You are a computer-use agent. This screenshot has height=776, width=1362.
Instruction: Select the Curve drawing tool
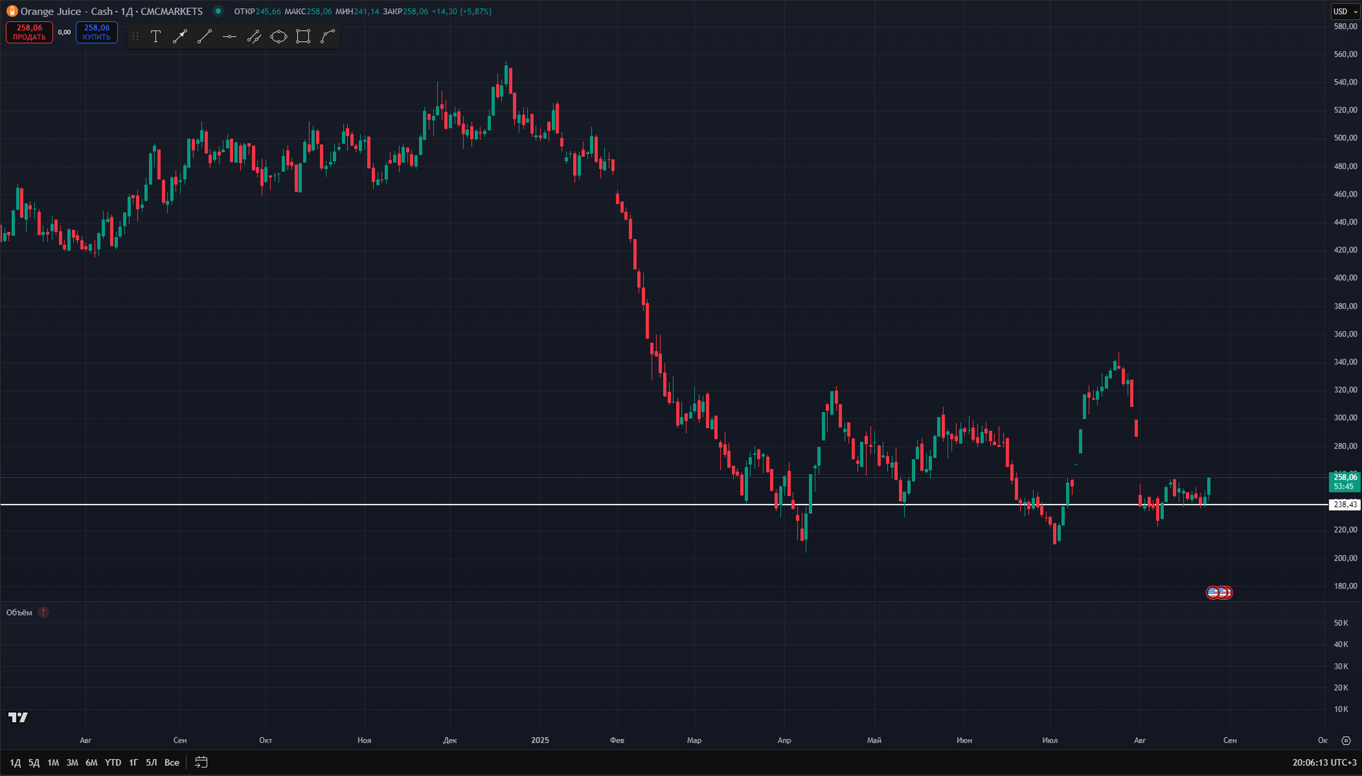click(328, 37)
